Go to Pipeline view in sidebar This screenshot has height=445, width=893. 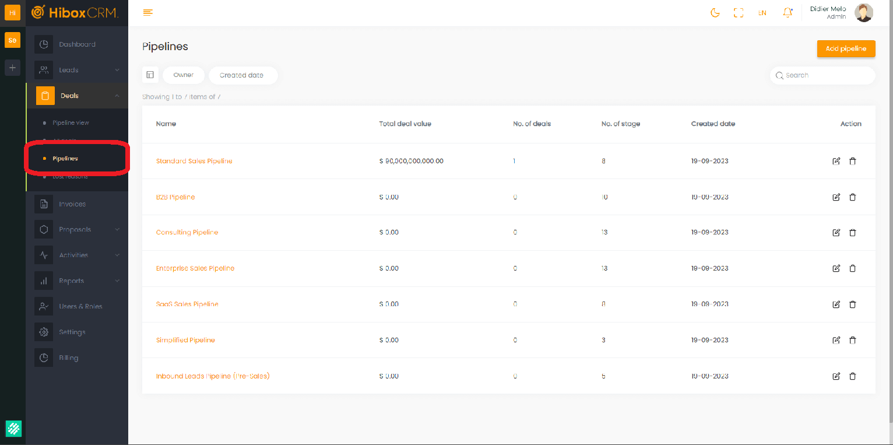[71, 123]
